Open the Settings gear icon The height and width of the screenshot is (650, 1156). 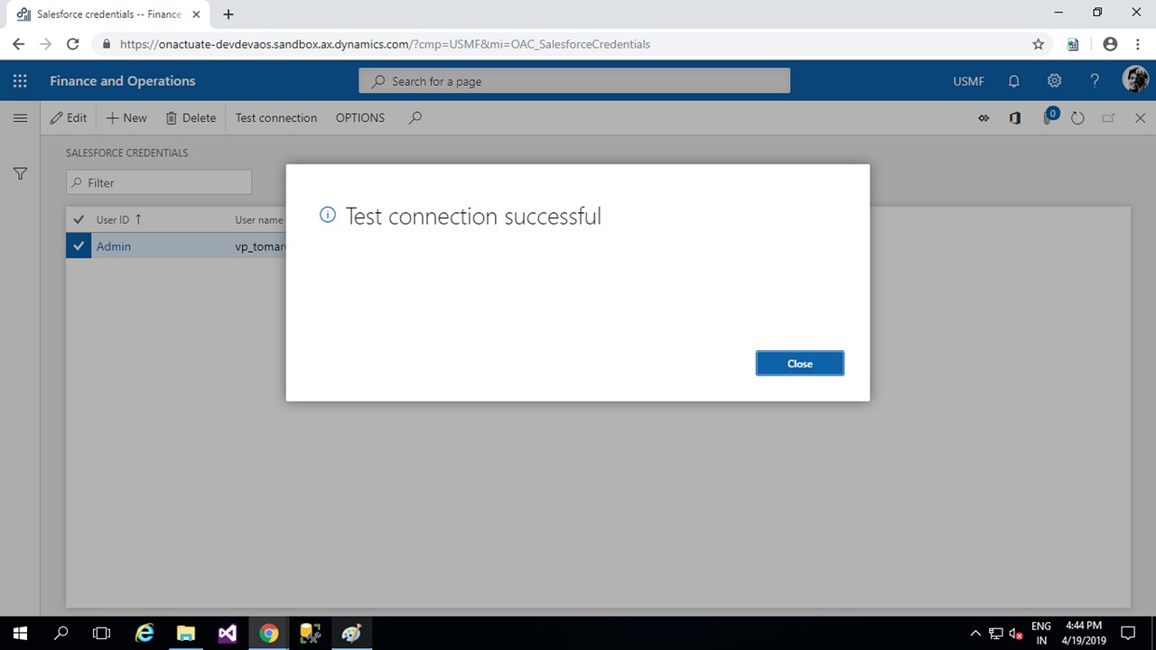click(1054, 81)
